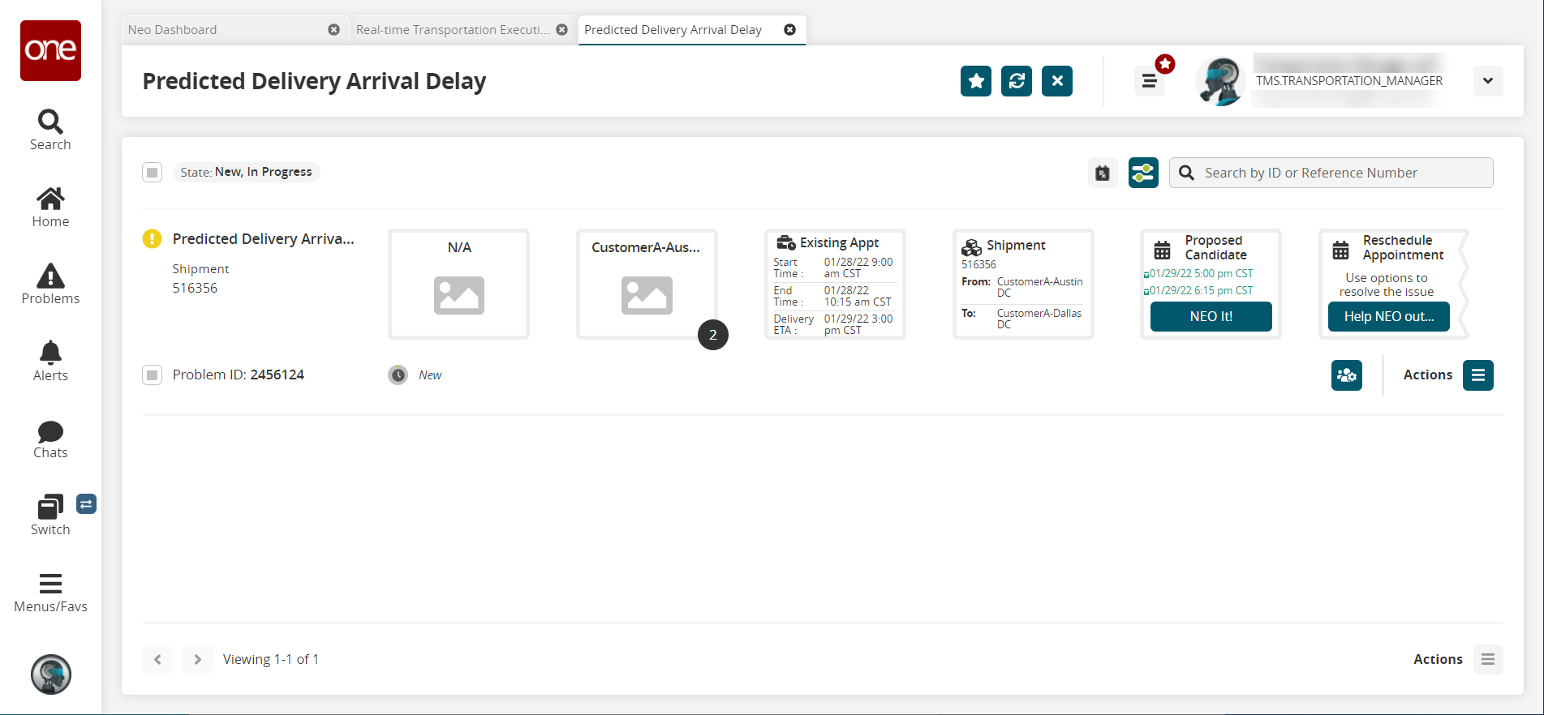
Task: Toggle the select-all checkbox near State filter
Action: point(153,172)
